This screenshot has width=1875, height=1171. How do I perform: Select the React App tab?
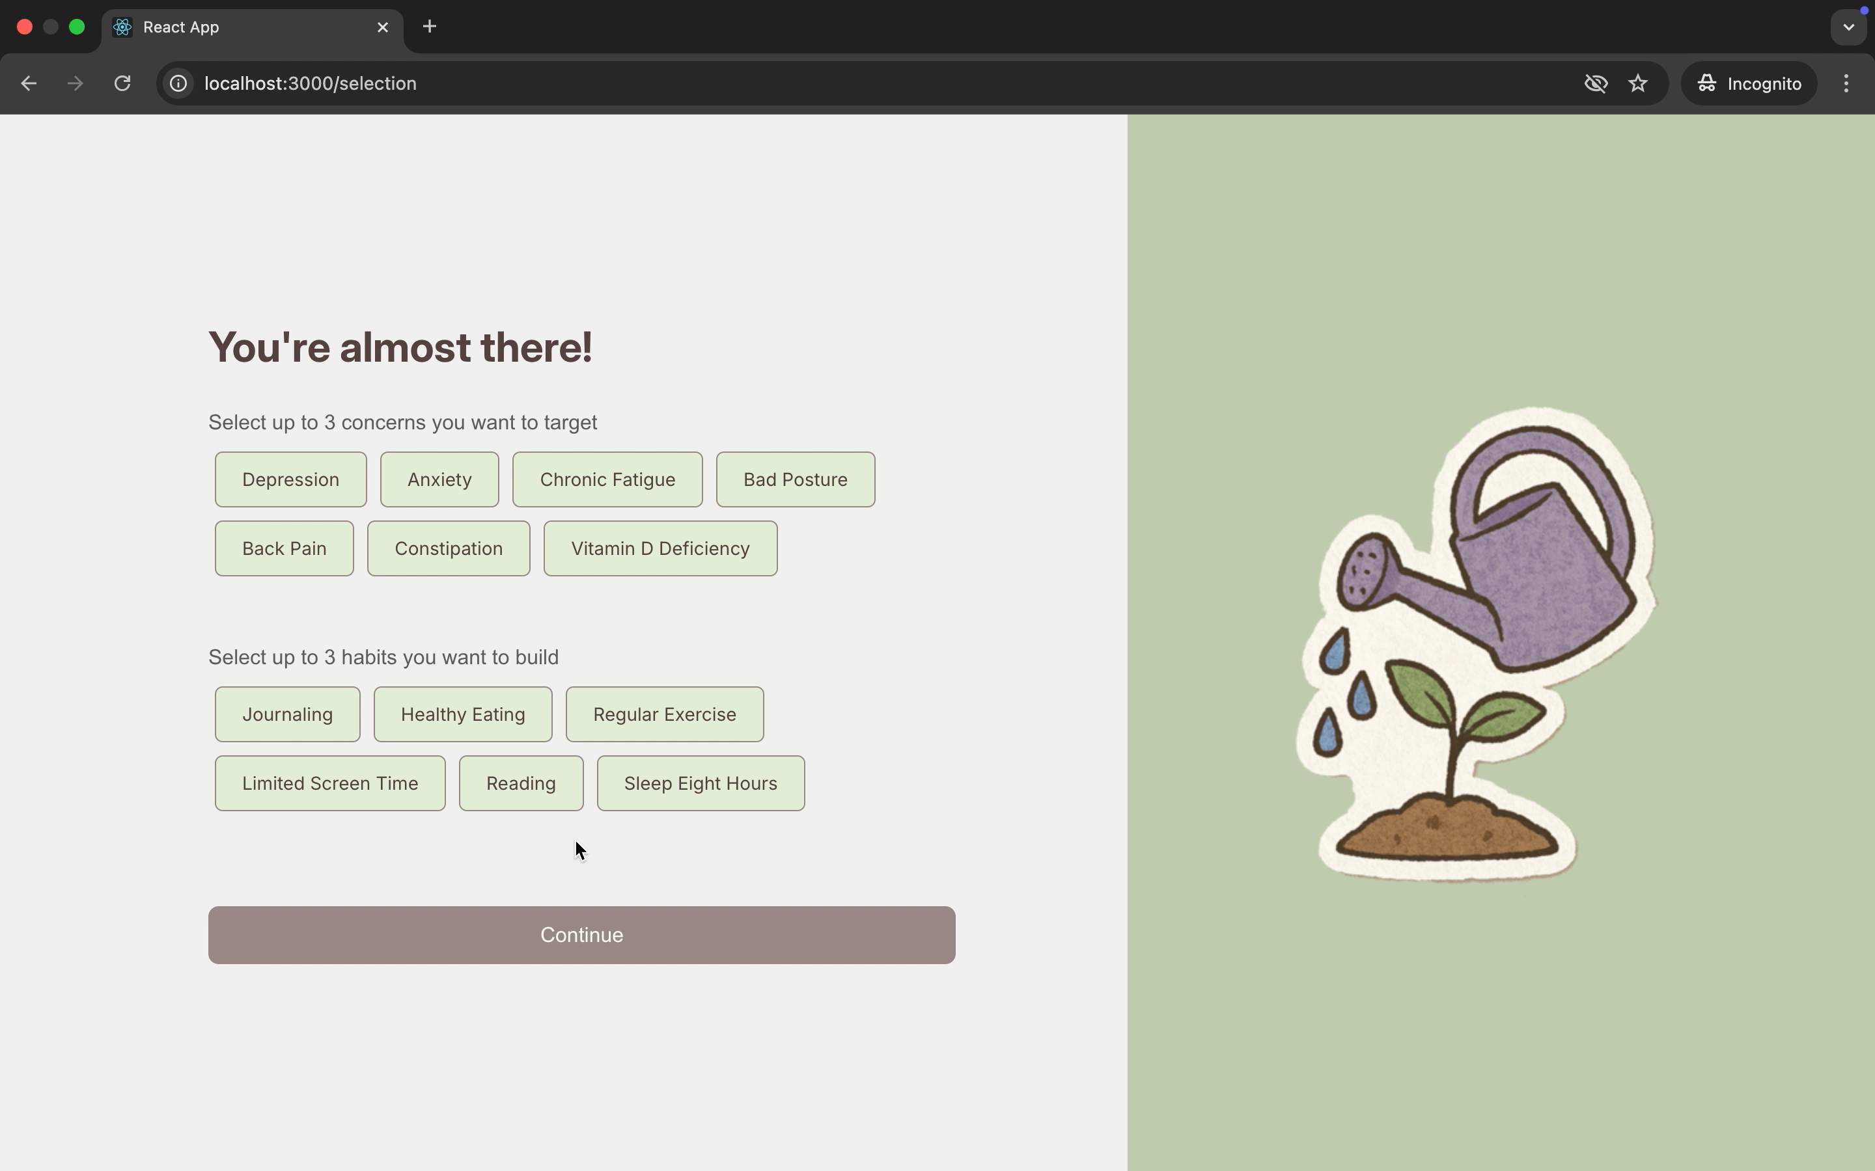(x=232, y=27)
